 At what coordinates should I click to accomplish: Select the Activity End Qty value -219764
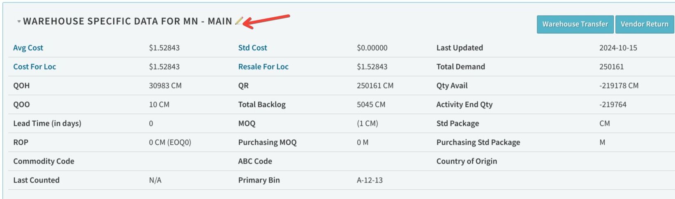coord(613,104)
